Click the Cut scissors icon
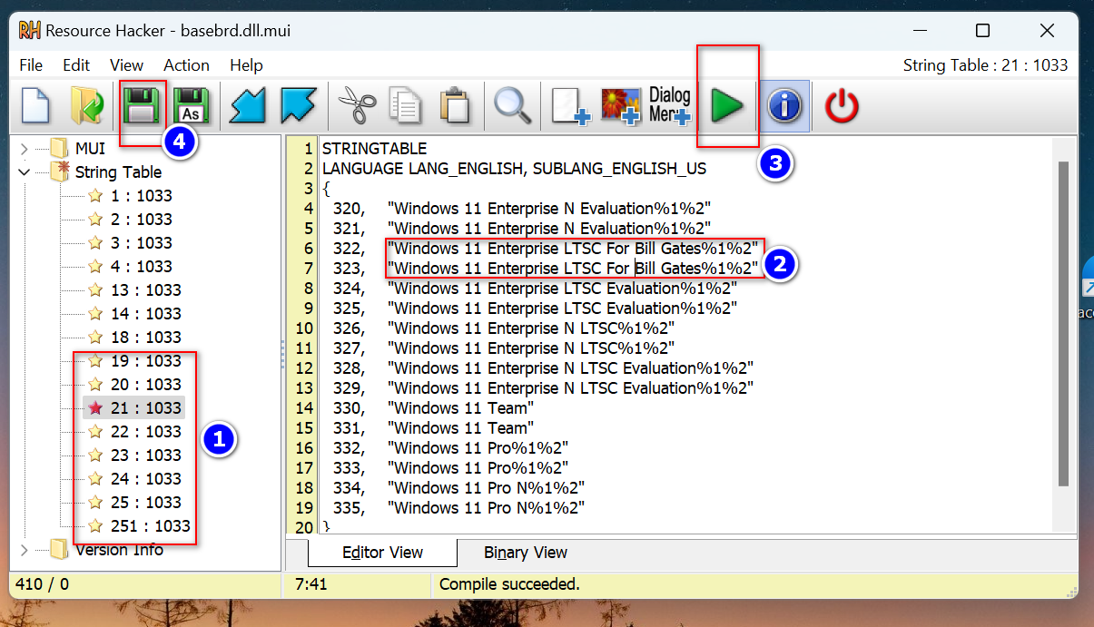This screenshot has width=1094, height=627. point(357,106)
